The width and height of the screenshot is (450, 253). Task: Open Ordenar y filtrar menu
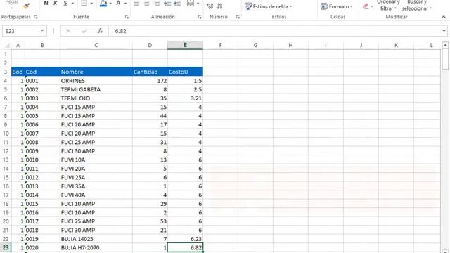click(388, 5)
